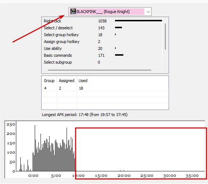Viewport: 208px width, 184px height.
Task: Sort by the Group column header
Action: (49, 81)
